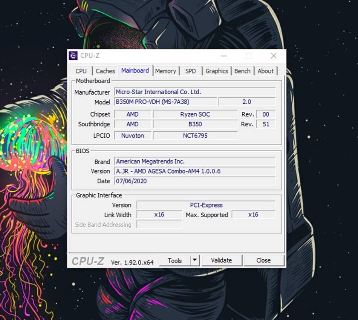Expand the Tools dropdown arrow
This screenshot has width=358, height=320.
pos(195,260)
